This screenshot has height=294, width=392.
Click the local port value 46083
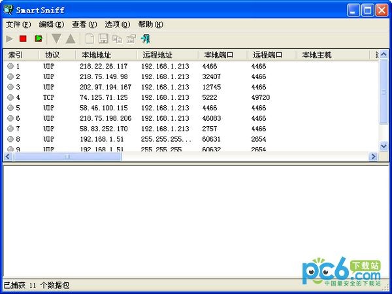click(211, 118)
